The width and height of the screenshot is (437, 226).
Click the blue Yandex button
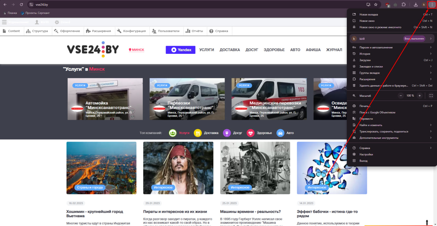180,50
